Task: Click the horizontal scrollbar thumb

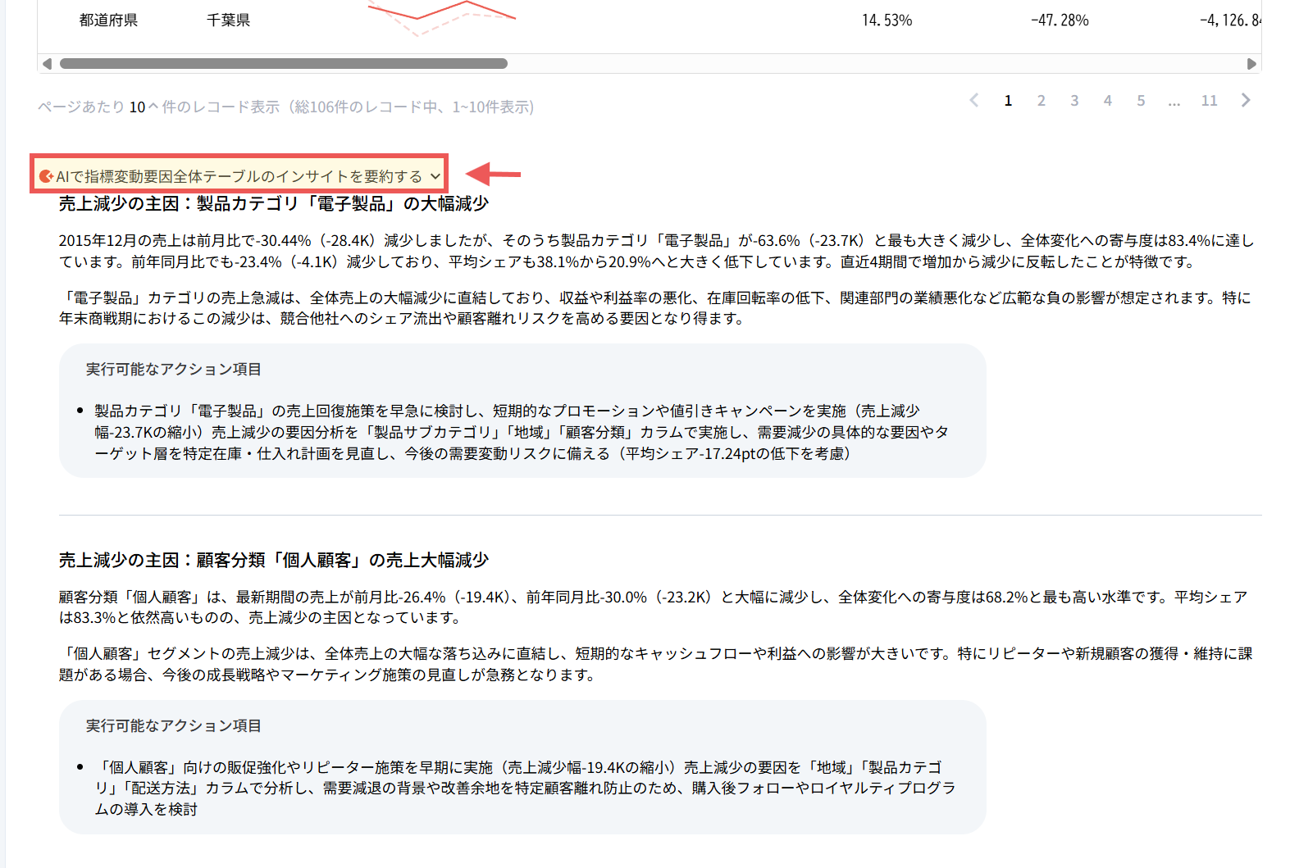Action: tap(283, 64)
